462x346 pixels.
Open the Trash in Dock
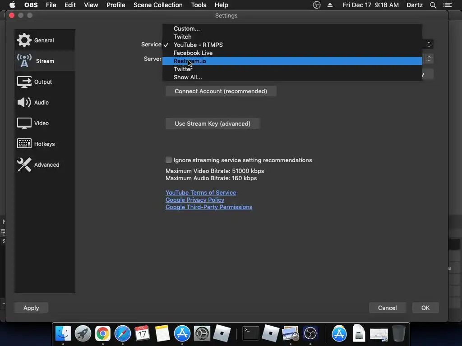coord(399,333)
